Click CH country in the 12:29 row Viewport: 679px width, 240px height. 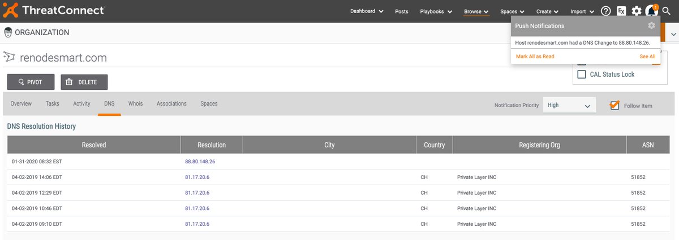point(424,193)
